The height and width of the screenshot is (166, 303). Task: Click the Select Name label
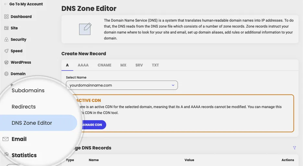tap(76, 77)
